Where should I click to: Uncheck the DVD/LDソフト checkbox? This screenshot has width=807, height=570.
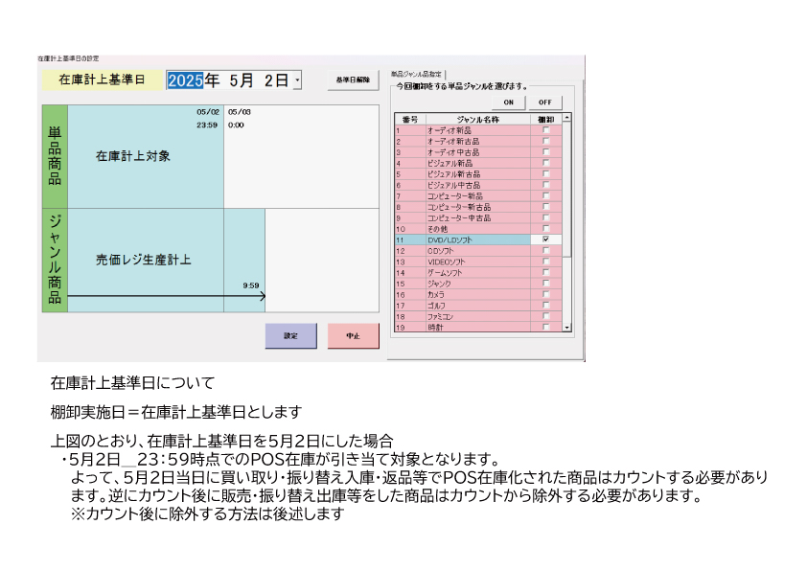[545, 239]
